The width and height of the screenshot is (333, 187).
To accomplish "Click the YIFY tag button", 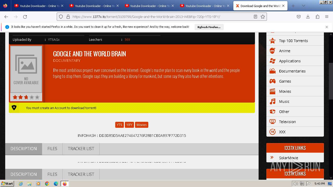I will [x=129, y=125].
